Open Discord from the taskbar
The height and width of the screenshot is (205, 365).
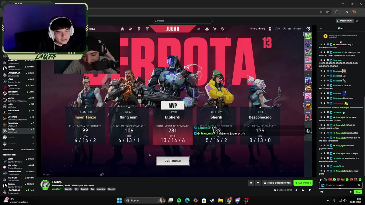[238, 200]
